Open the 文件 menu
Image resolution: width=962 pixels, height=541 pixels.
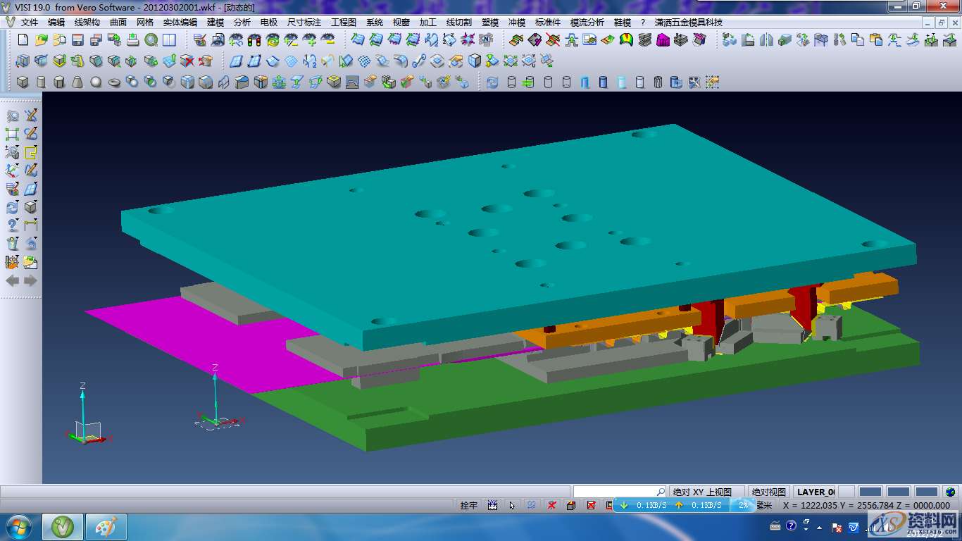click(x=30, y=23)
